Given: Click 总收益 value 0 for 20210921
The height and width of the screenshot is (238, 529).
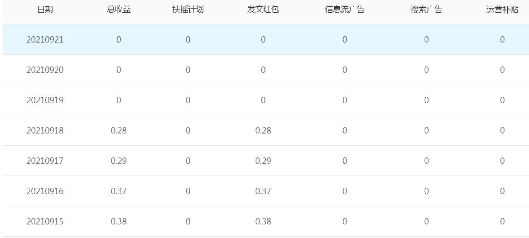Looking at the screenshot, I should point(119,40).
